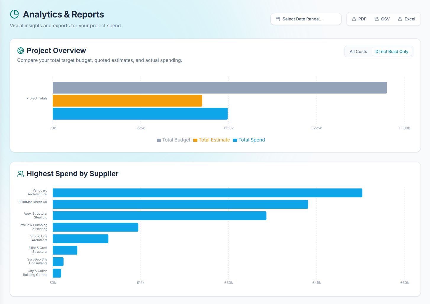Click the 'BuildMat Direct UK' supplier label

33,202
